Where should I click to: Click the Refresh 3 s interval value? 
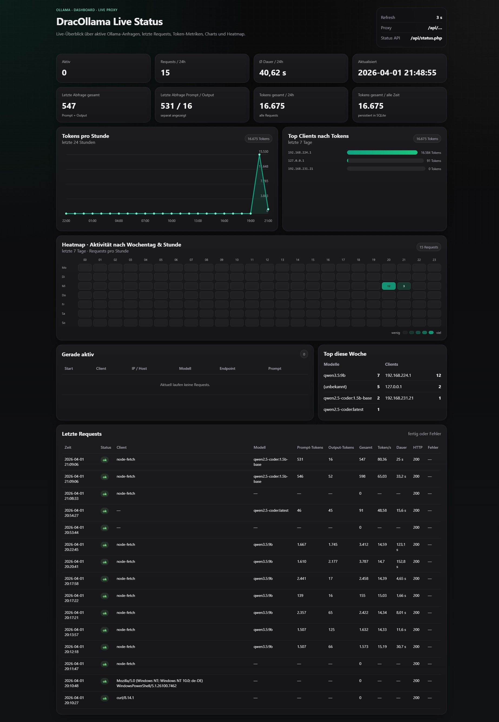coord(439,18)
